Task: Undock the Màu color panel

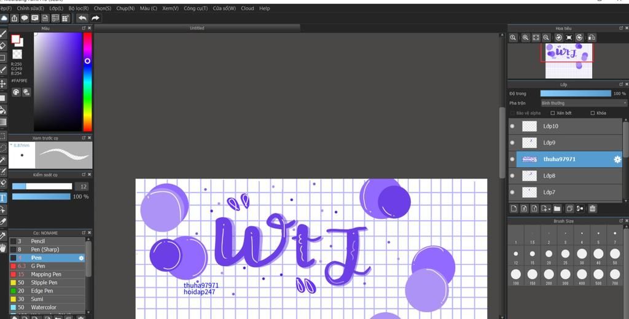Action: [x=84, y=28]
